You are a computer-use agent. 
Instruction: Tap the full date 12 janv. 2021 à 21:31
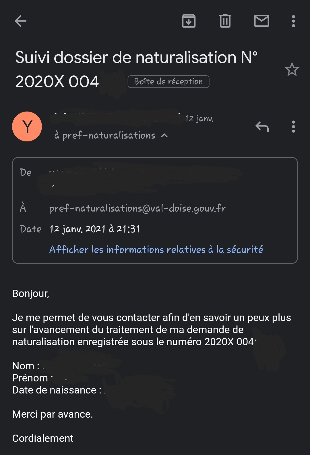95,229
